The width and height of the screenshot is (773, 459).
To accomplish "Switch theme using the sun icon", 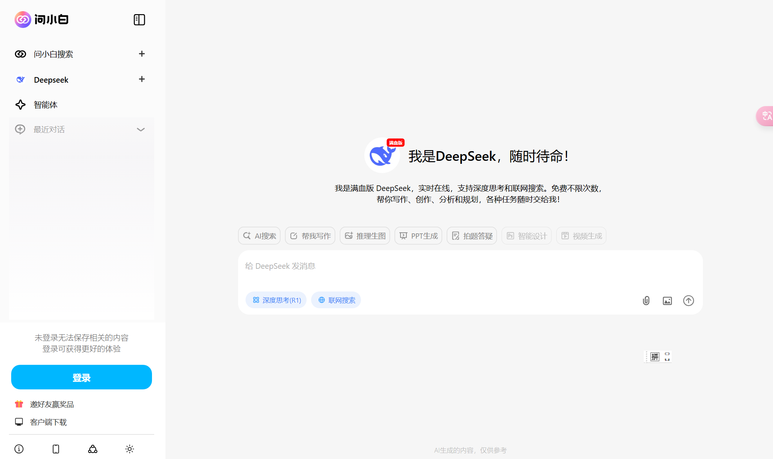I will tap(129, 449).
